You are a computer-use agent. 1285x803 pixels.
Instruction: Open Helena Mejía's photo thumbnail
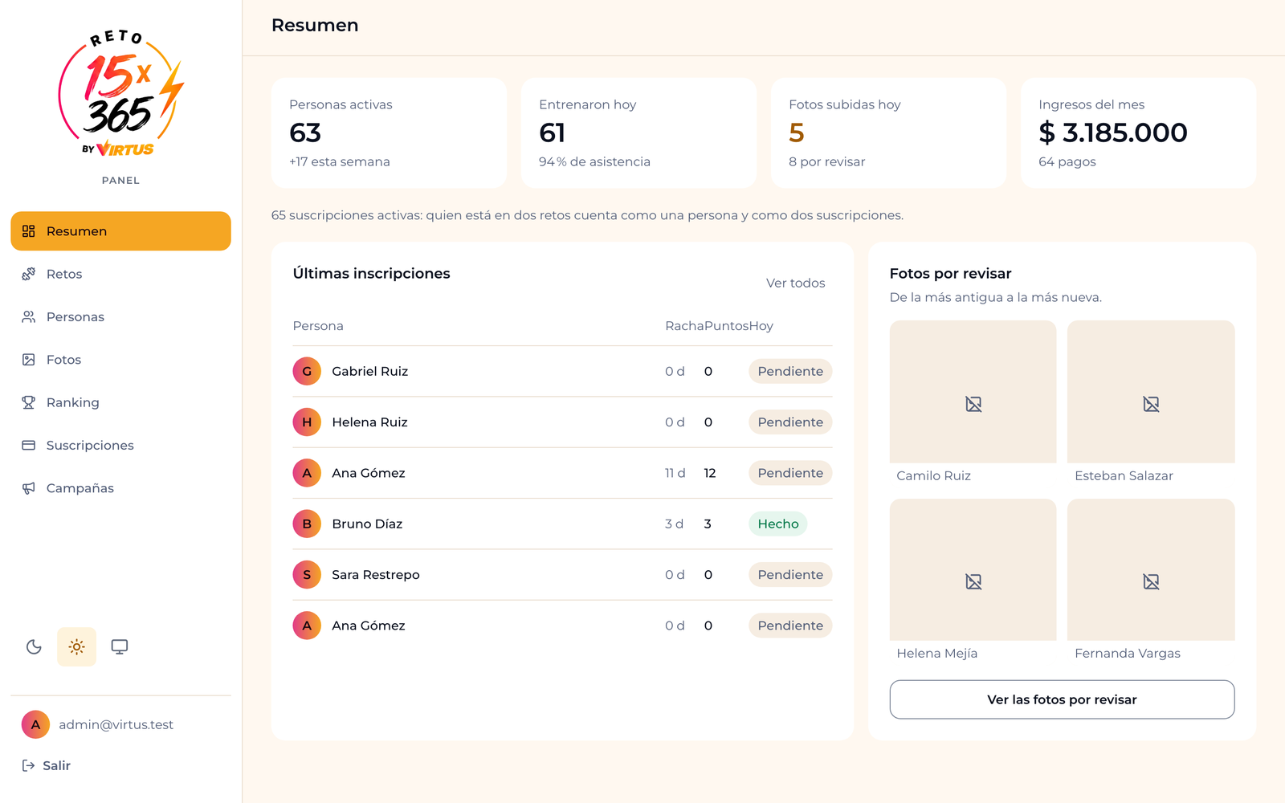point(973,569)
